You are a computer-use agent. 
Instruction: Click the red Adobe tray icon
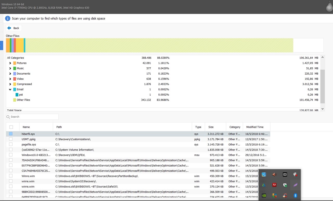tap(274, 185)
